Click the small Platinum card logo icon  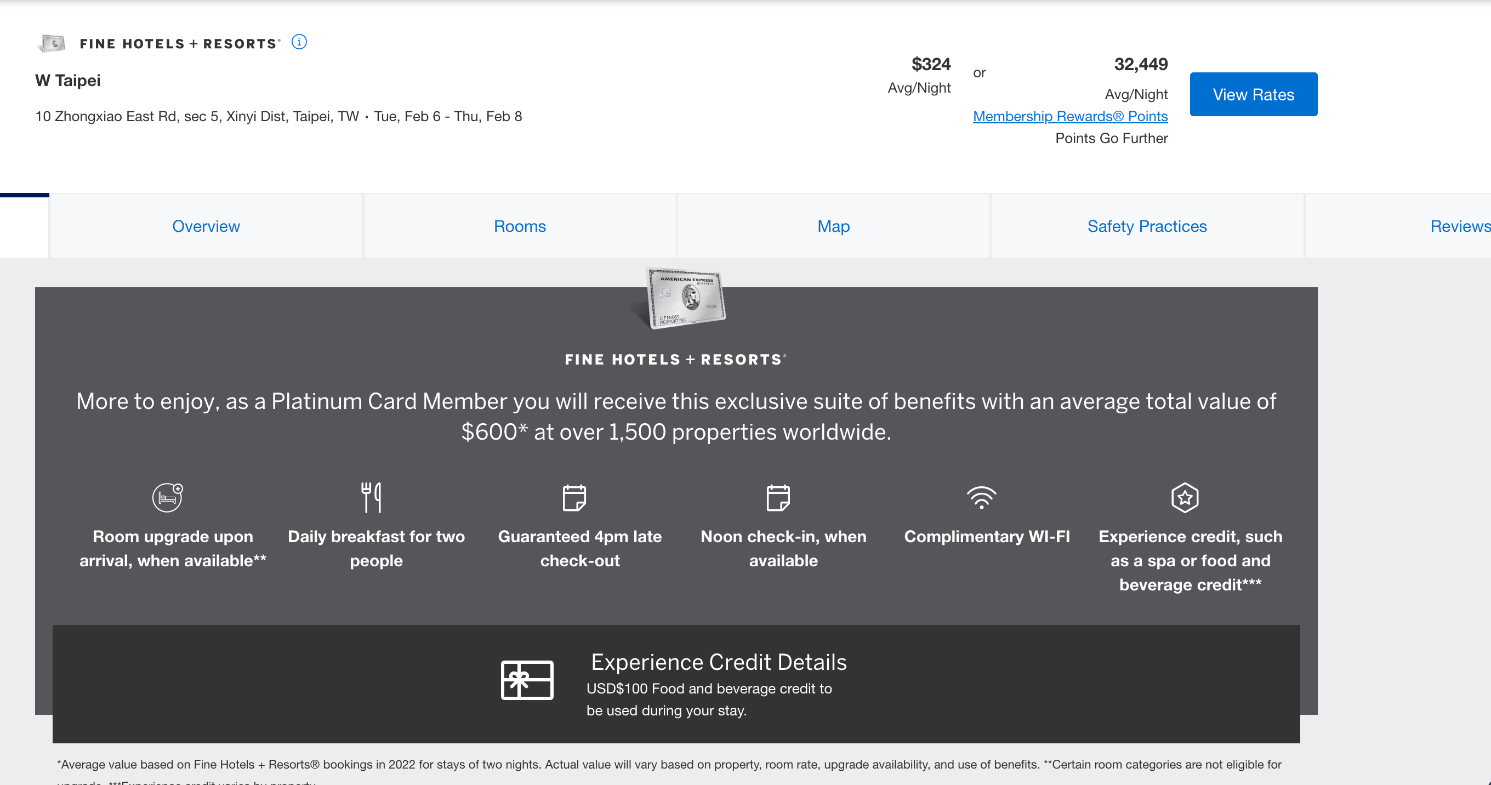(52, 43)
